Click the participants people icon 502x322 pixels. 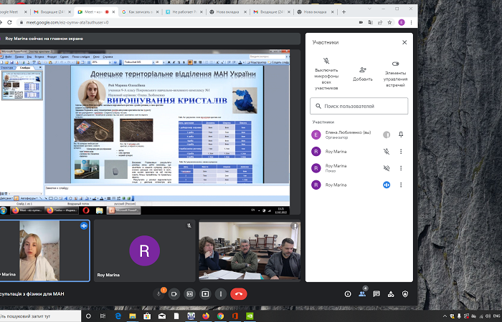tap(363, 293)
